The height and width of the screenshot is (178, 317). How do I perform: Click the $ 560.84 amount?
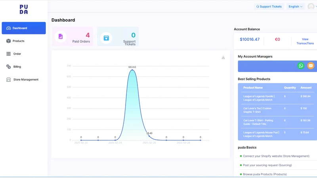[305, 96]
